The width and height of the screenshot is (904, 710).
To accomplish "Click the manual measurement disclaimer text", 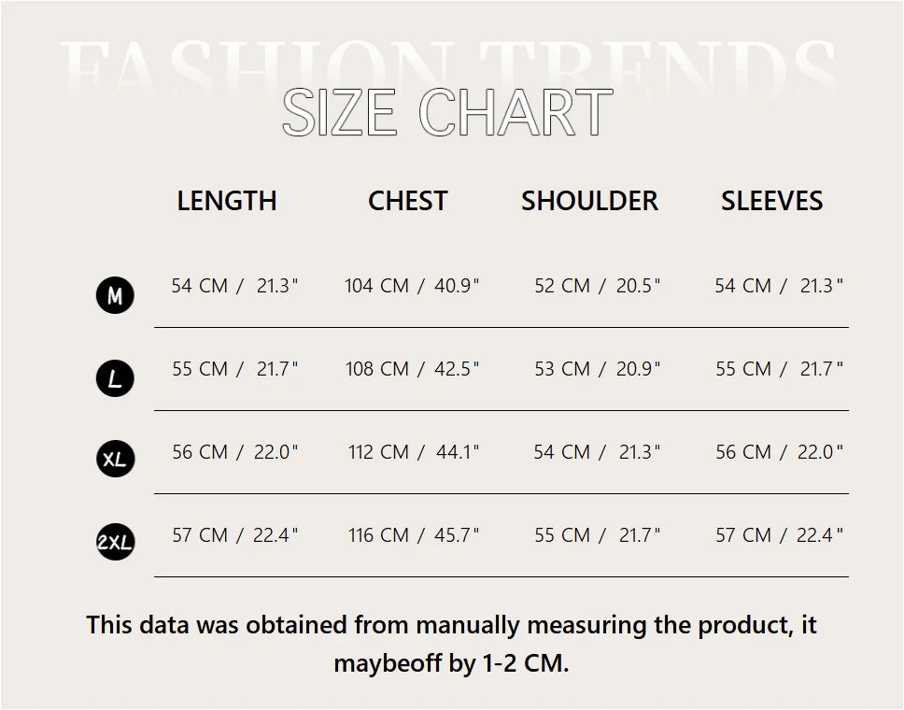I will click(451, 644).
